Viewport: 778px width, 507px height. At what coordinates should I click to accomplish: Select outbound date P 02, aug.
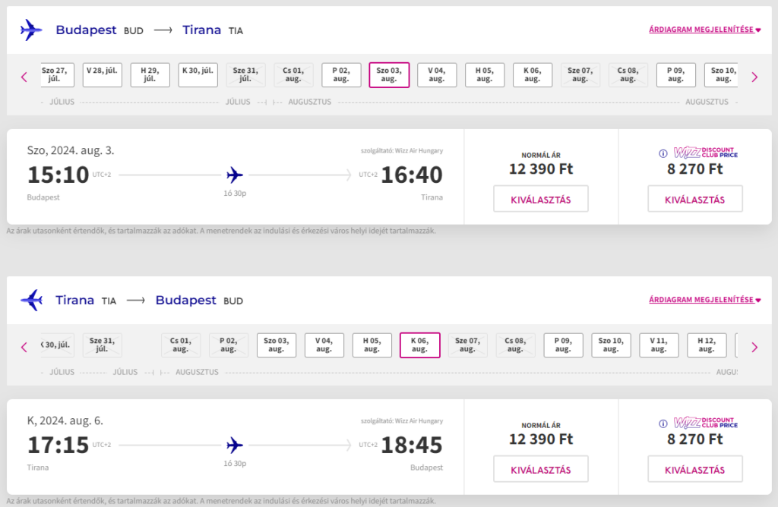click(x=341, y=75)
